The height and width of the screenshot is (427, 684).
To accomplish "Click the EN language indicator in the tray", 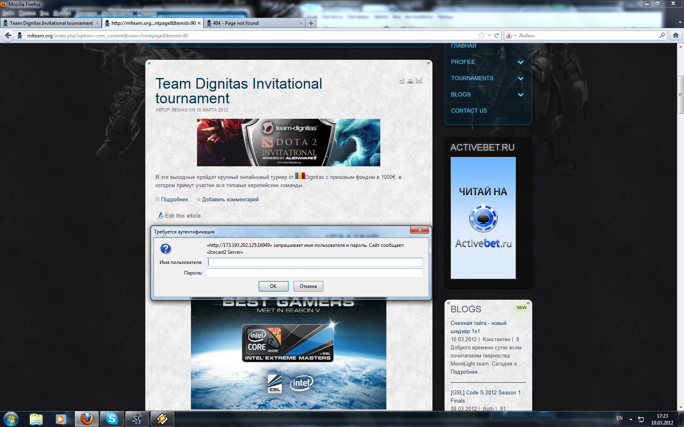I will (x=619, y=418).
